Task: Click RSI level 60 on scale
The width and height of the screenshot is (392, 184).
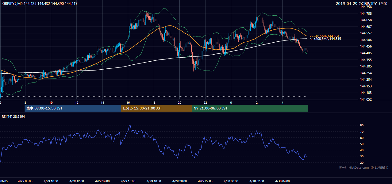Action: pyautogui.click(x=362, y=138)
